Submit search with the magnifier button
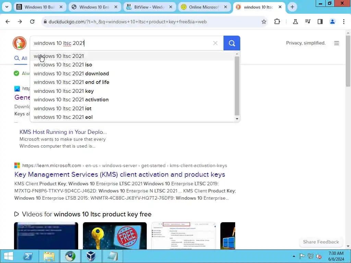351x263 pixels. tap(232, 43)
